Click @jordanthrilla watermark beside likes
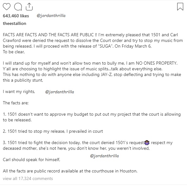 pyautogui.click(x=51, y=16)
